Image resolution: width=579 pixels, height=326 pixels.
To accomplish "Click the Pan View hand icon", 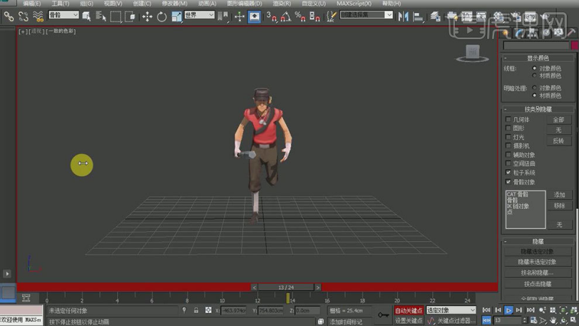I will (553, 320).
